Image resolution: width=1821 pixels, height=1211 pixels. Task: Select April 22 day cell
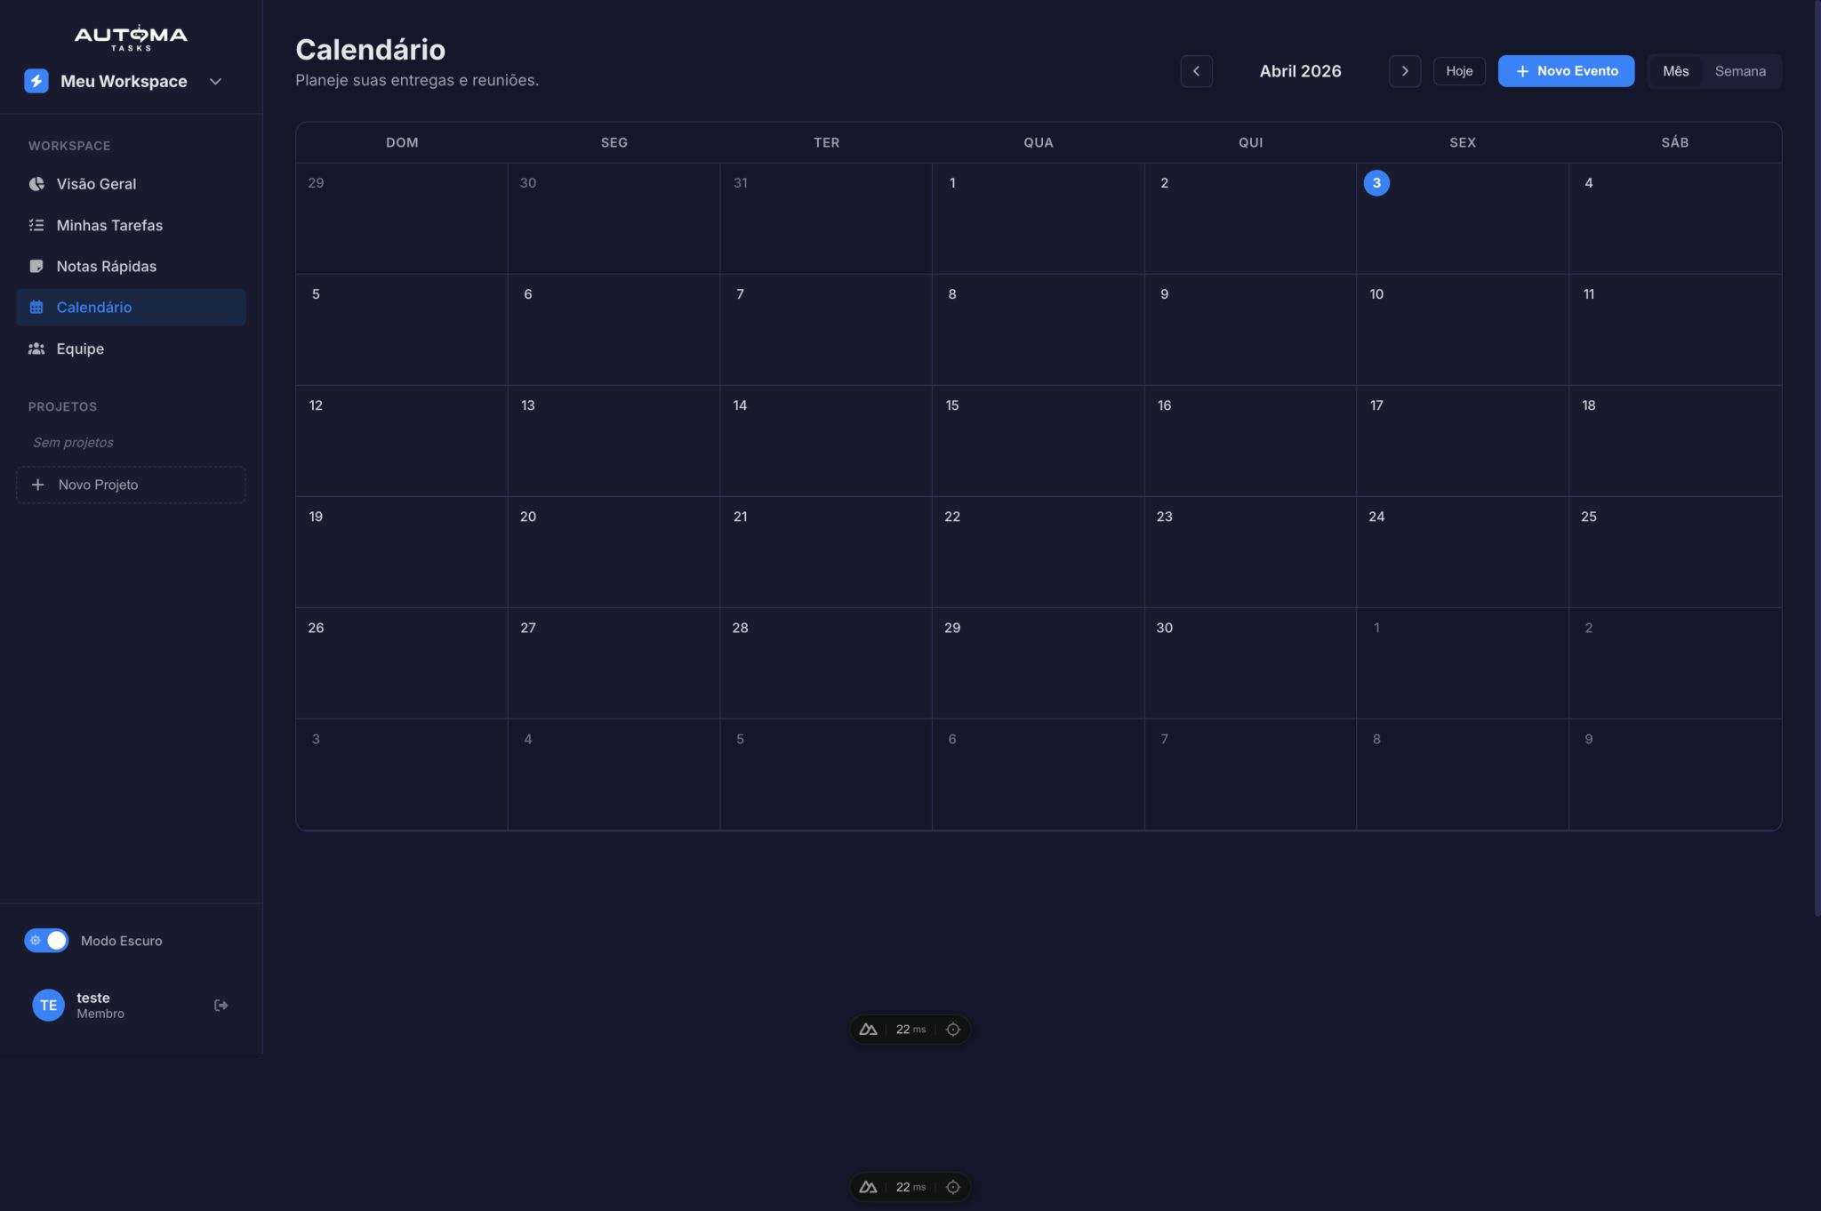[1038, 551]
